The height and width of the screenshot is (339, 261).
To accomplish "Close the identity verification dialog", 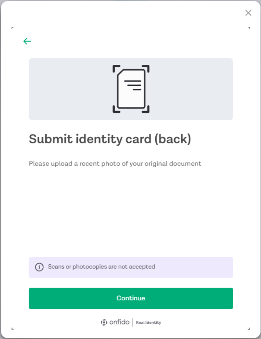I will click(248, 13).
